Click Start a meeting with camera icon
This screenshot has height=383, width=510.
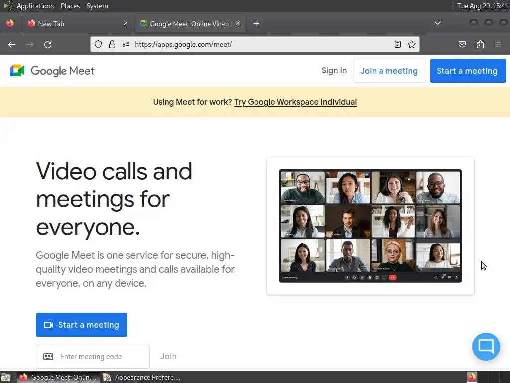point(82,325)
